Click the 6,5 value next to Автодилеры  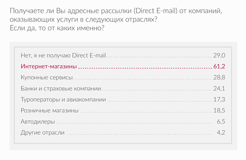click(221, 122)
